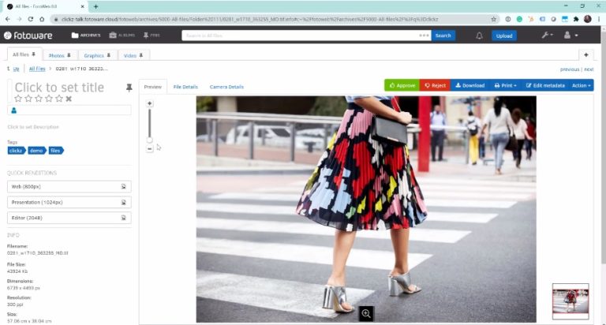
Task: Switch to the File Details tab
Action: pyautogui.click(x=185, y=87)
